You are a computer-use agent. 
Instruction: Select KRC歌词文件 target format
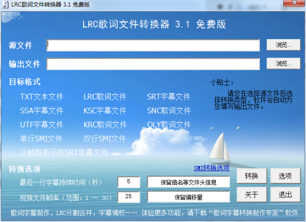coord(105,125)
